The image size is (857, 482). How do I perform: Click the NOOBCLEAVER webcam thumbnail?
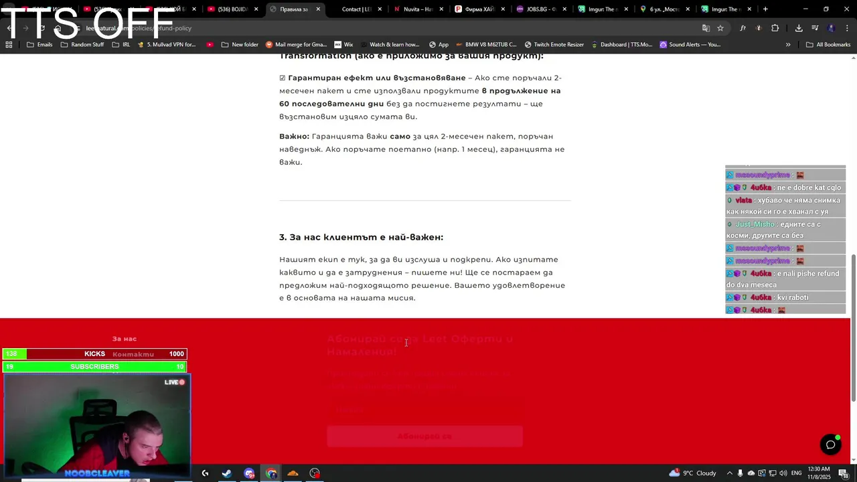pyautogui.click(x=97, y=427)
